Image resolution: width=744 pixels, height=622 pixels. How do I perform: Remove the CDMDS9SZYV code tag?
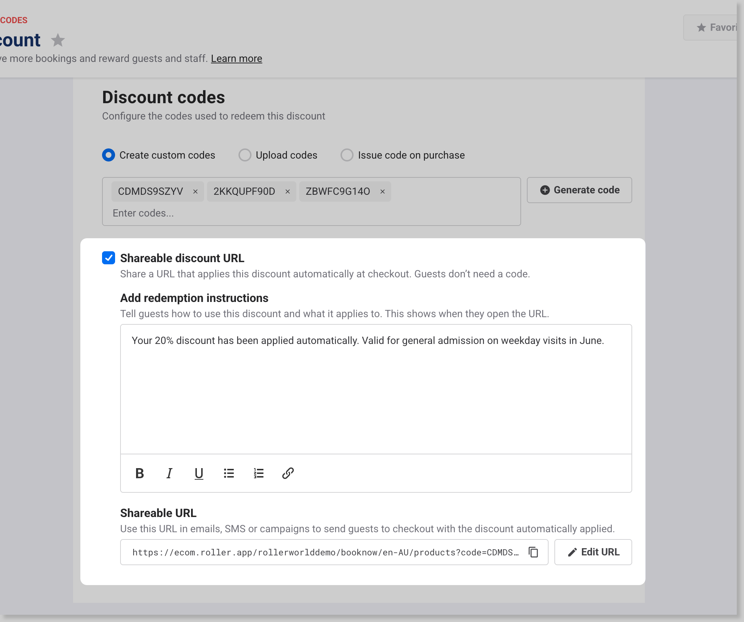tap(195, 192)
